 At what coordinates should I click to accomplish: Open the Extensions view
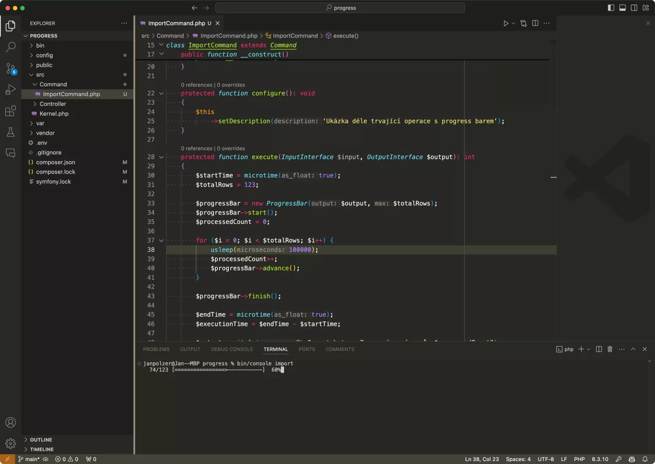click(x=11, y=111)
